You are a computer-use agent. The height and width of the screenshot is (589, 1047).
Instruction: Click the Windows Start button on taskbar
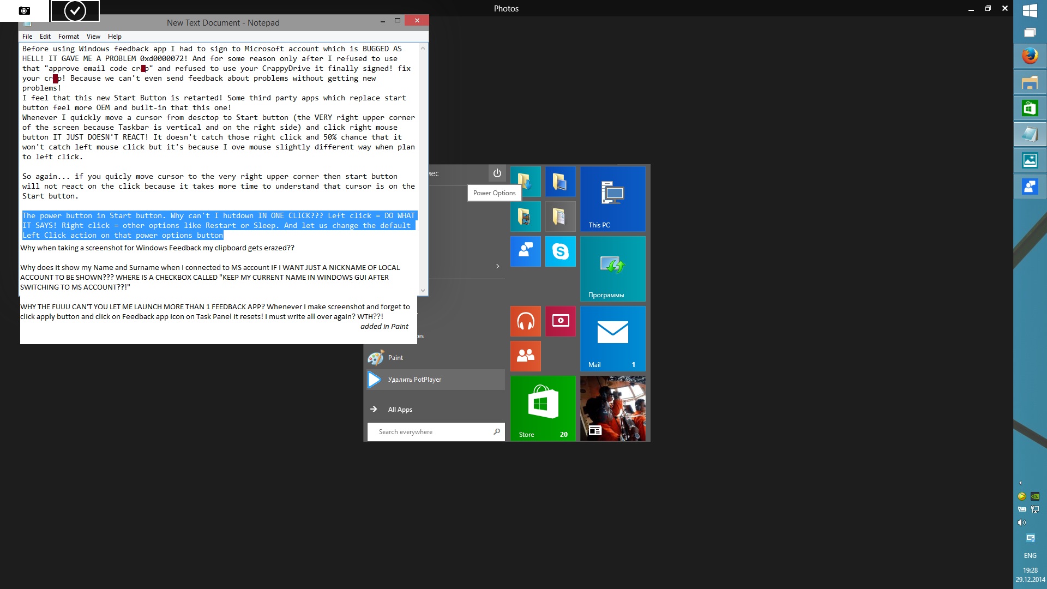(1030, 11)
